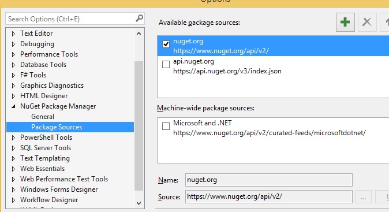Viewport: 389px width, 212px height.
Task: Select SQL Server Tools category label
Action: tap(46, 148)
